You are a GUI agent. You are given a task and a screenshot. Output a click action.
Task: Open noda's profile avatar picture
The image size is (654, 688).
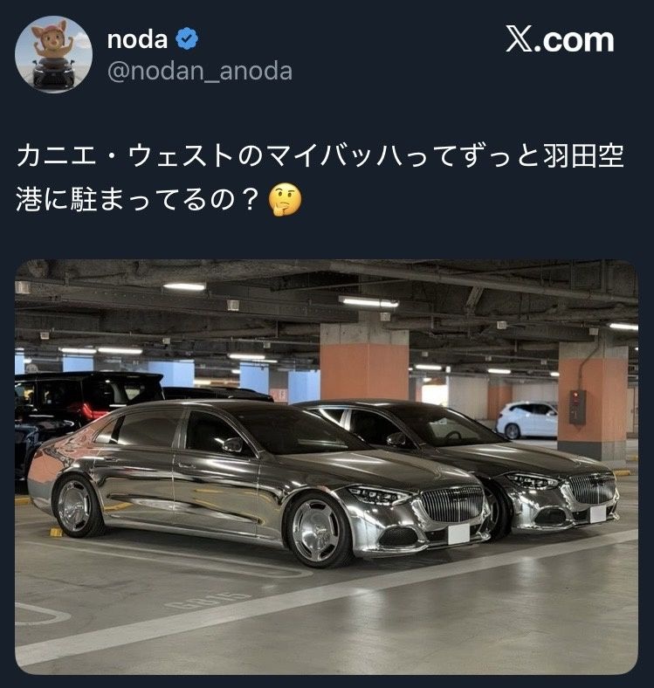tap(53, 54)
